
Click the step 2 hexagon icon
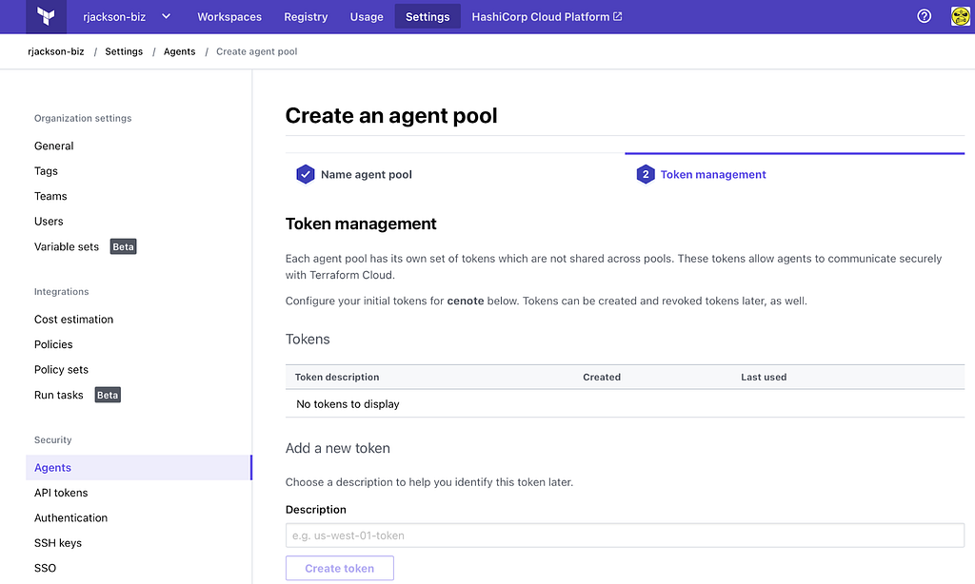[646, 175]
